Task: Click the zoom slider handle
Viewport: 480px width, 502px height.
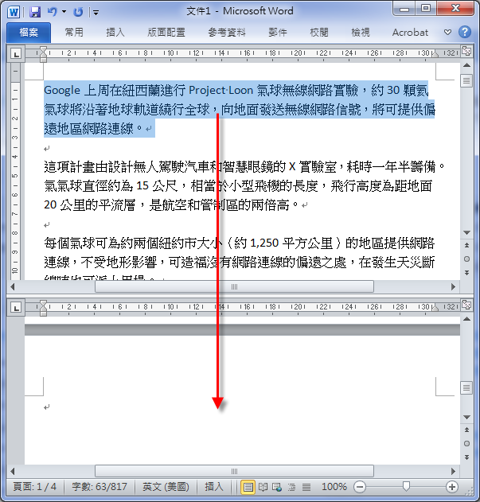Action: click(406, 487)
